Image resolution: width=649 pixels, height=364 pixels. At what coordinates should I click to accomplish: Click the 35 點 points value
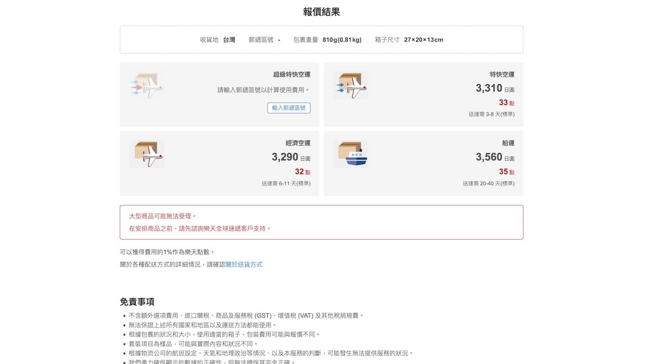(507, 172)
